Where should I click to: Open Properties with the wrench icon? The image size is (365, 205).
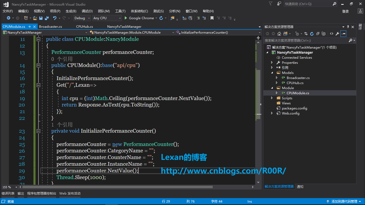pyautogui.click(x=337, y=34)
